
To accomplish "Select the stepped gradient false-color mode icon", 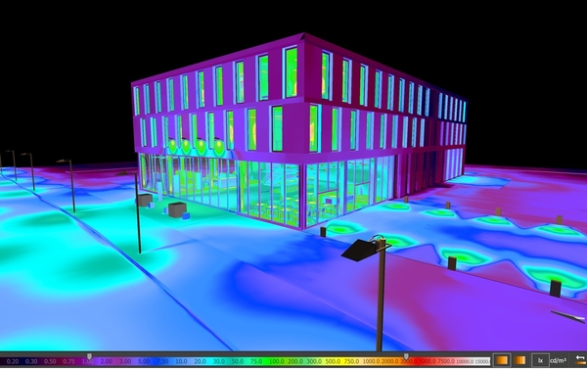I will [x=520, y=360].
